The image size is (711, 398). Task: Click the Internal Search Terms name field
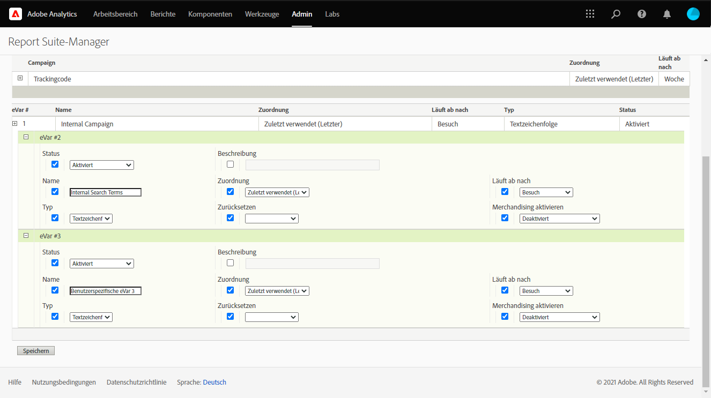pyautogui.click(x=106, y=192)
